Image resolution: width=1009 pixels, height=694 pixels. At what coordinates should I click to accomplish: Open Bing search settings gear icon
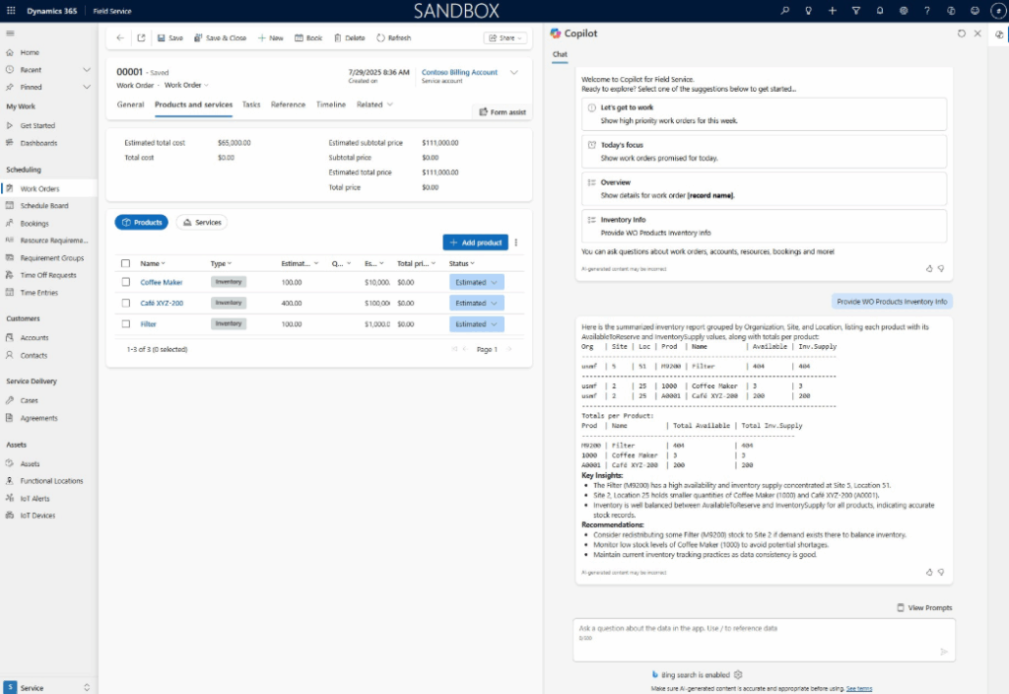(738, 674)
